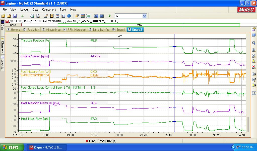Switch to the RPM Histogram tab
Image resolution: width=257 pixels, height=151 pixels.
[x=75, y=30]
